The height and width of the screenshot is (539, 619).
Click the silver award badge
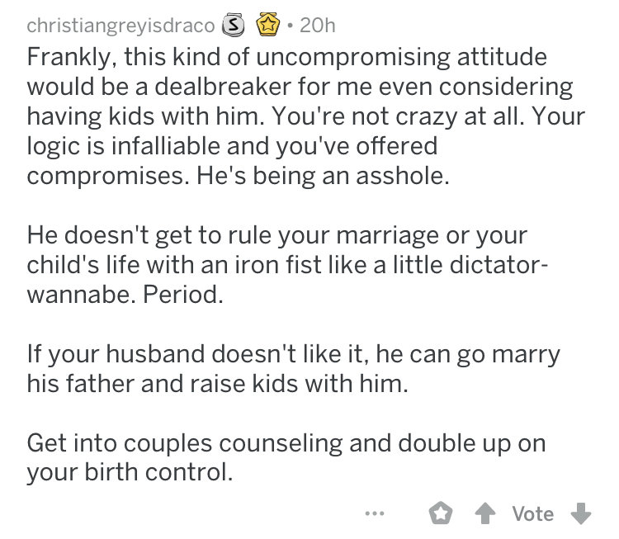[234, 26]
